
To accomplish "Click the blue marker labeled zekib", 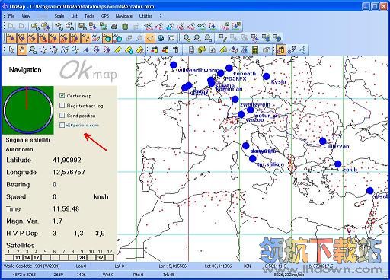I will pyautogui.click(x=338, y=164).
